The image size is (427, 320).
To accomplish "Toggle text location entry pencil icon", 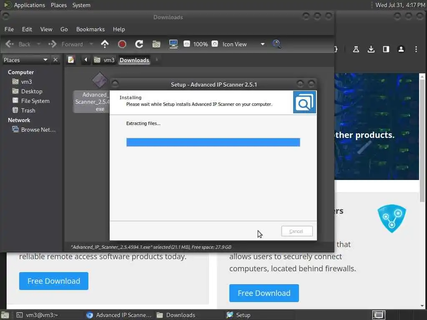I will pyautogui.click(x=71, y=60).
